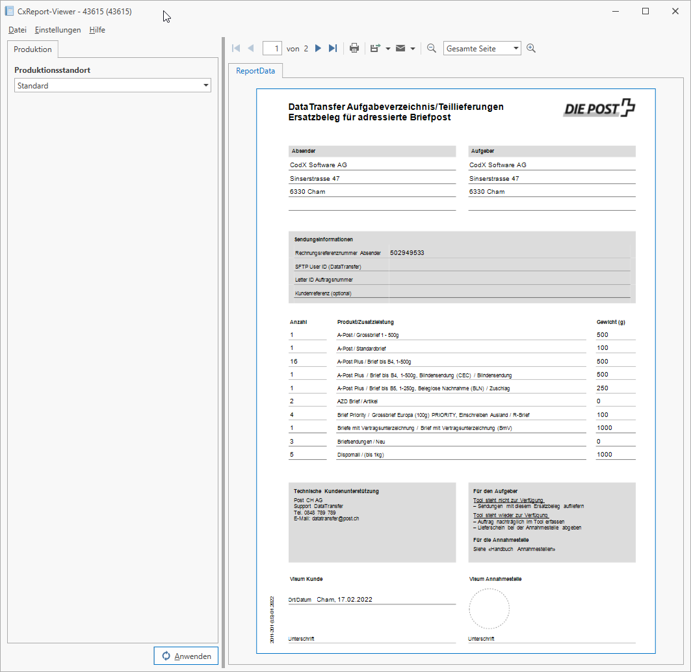This screenshot has width=691, height=672.
Task: Jump to the last report page
Action: click(333, 48)
